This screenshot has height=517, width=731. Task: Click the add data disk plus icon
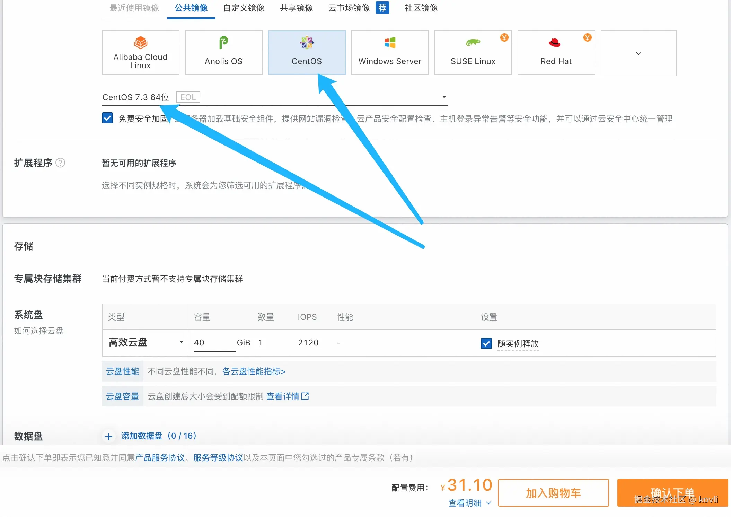point(109,436)
